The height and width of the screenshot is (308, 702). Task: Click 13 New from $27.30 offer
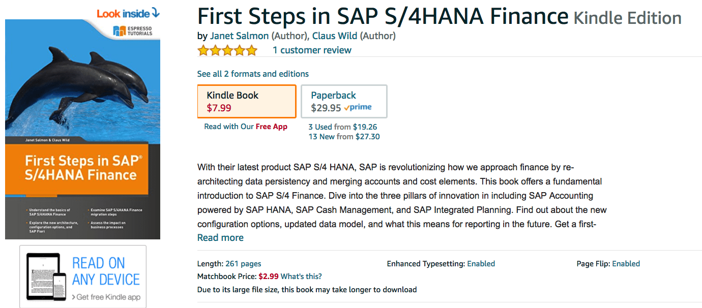pyautogui.click(x=344, y=137)
